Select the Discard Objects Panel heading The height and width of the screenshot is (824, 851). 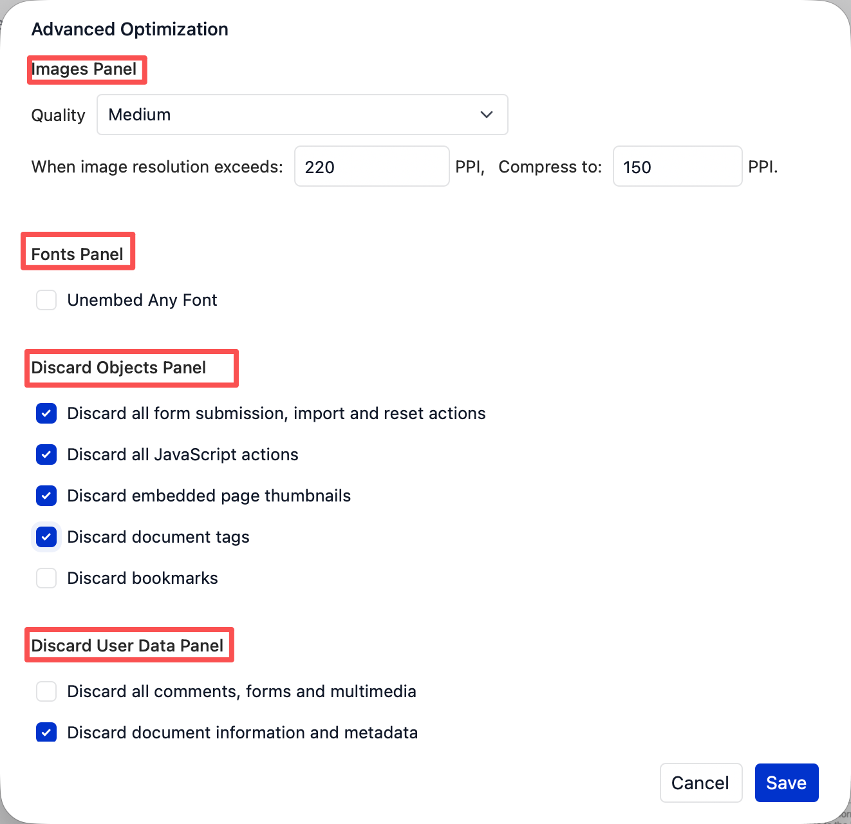point(119,368)
